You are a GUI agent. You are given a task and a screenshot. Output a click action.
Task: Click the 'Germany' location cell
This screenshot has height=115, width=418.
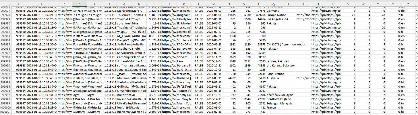click(x=274, y=11)
